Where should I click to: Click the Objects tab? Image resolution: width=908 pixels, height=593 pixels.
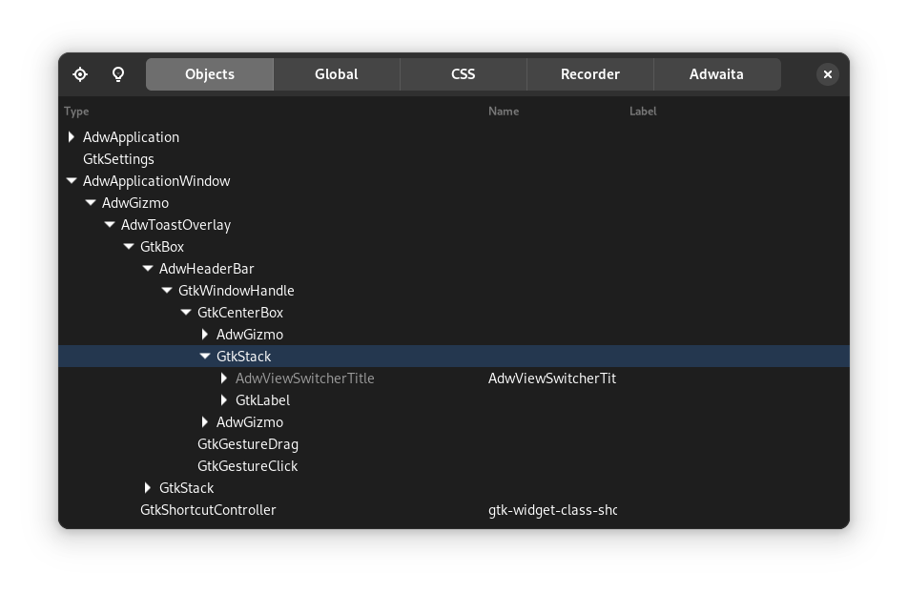209,73
